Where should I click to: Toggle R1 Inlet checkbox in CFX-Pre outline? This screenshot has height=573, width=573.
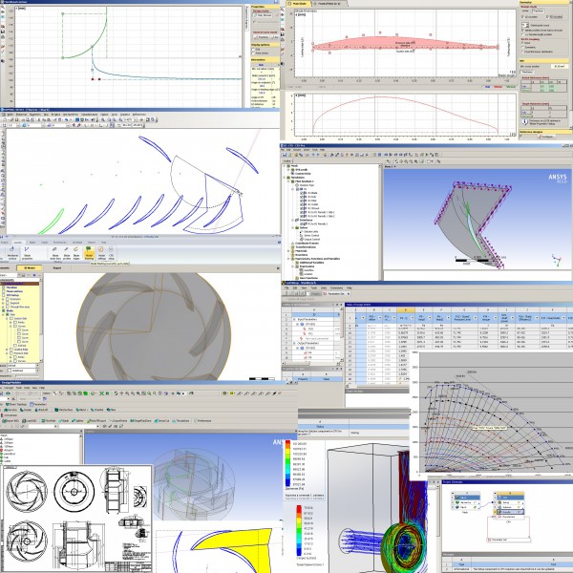[301, 201]
